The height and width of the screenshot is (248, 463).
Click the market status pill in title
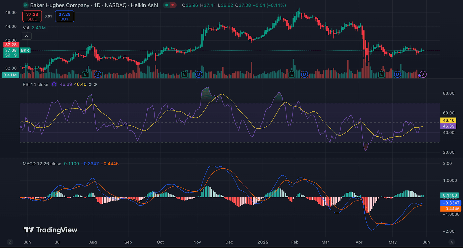(x=170, y=5)
